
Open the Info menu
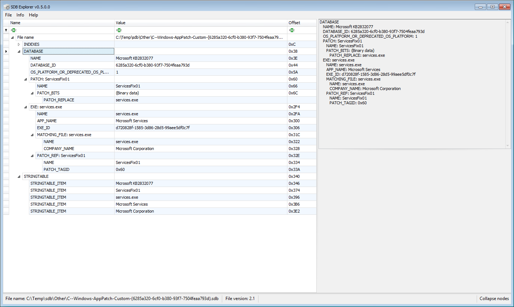(x=20, y=15)
